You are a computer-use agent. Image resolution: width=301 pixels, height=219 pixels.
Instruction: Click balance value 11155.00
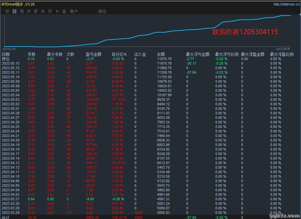click(164, 77)
